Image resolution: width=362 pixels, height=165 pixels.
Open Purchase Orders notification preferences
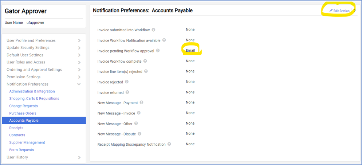tap(23, 113)
